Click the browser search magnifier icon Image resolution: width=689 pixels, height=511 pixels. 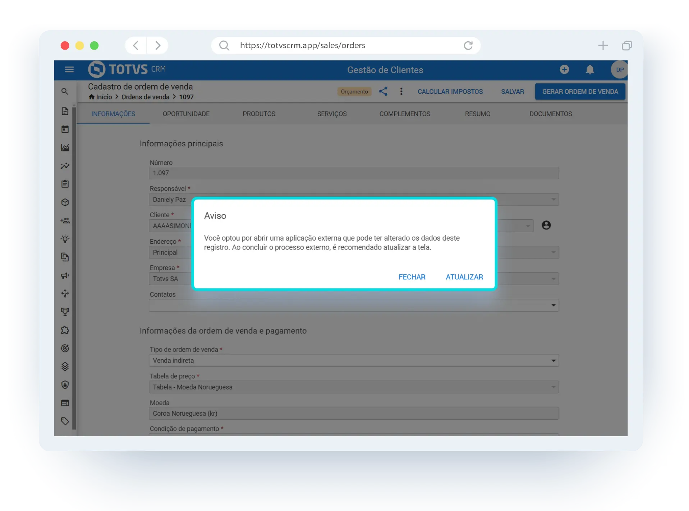click(224, 45)
